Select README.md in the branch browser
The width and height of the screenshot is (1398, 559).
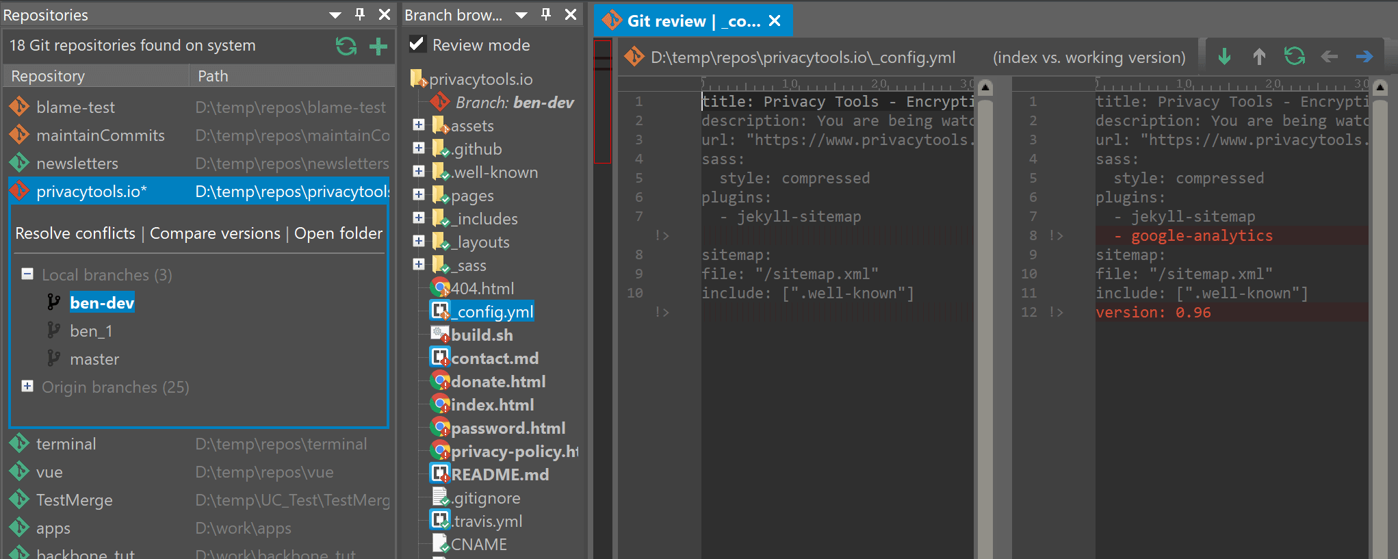[x=499, y=475]
